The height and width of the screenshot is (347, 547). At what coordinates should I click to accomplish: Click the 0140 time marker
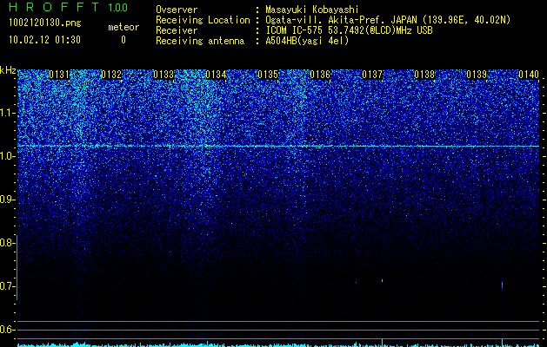[x=529, y=75]
